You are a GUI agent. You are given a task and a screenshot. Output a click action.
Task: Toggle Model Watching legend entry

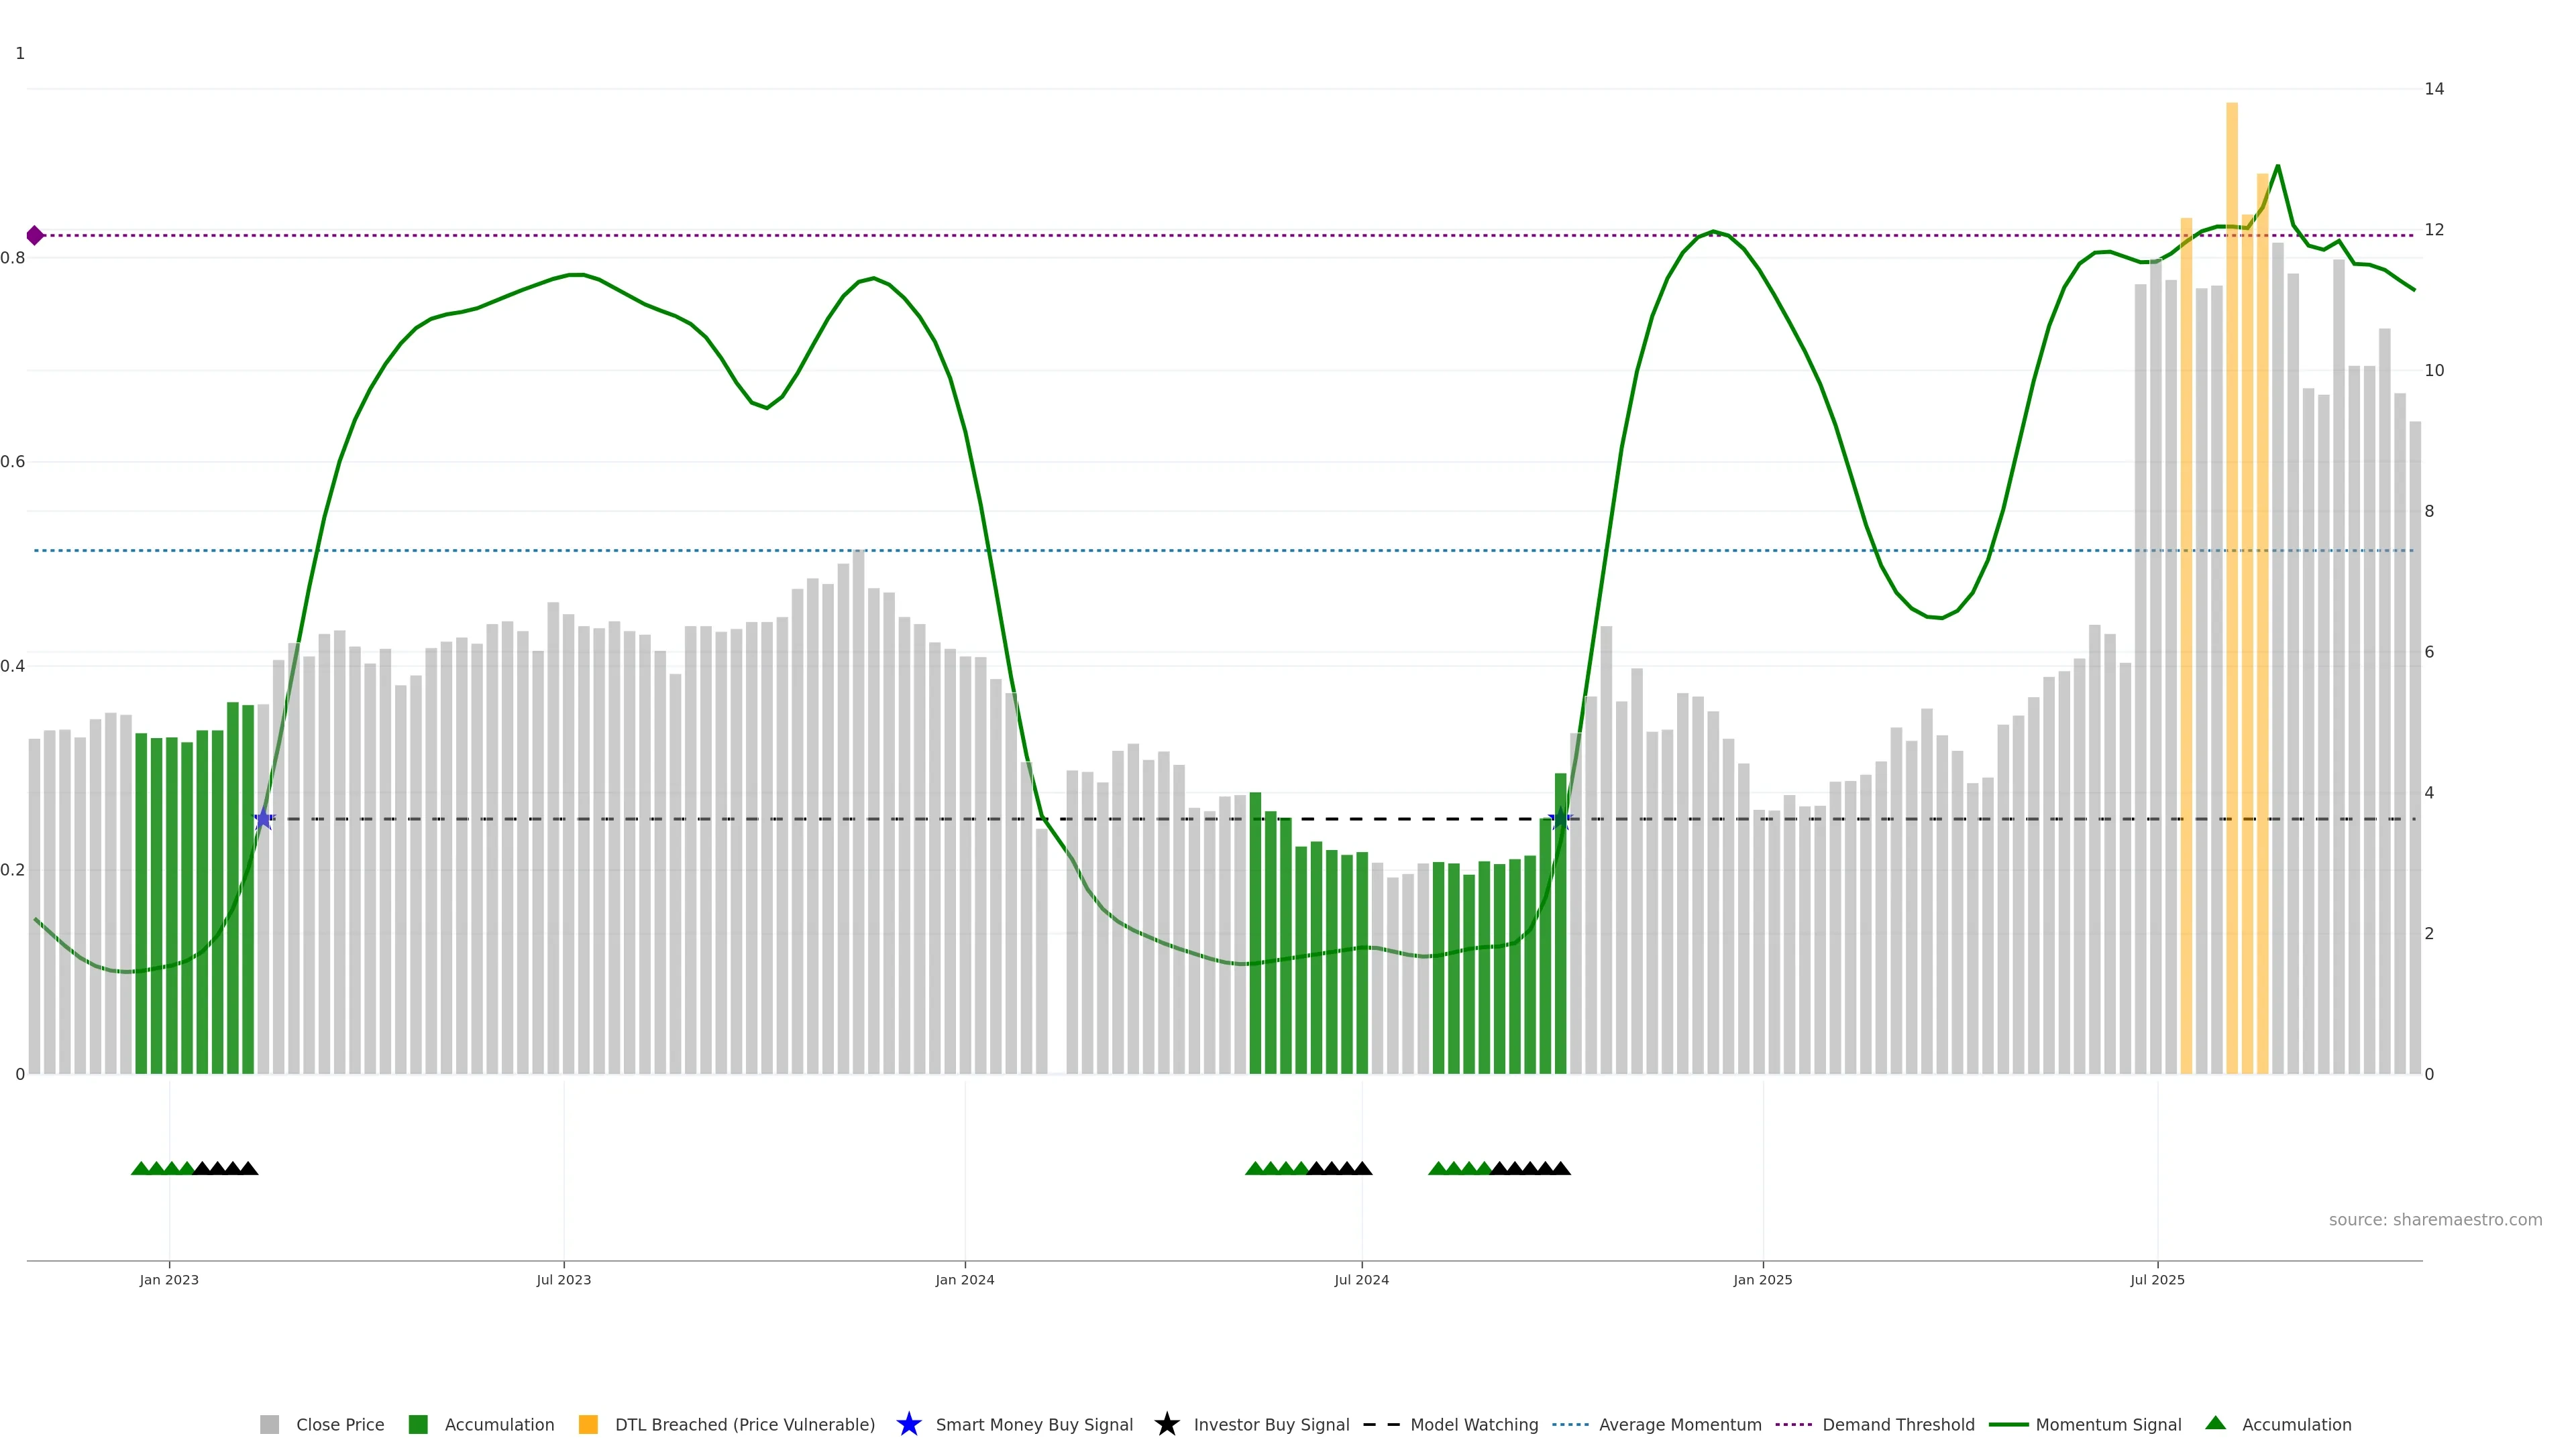point(1473,1425)
